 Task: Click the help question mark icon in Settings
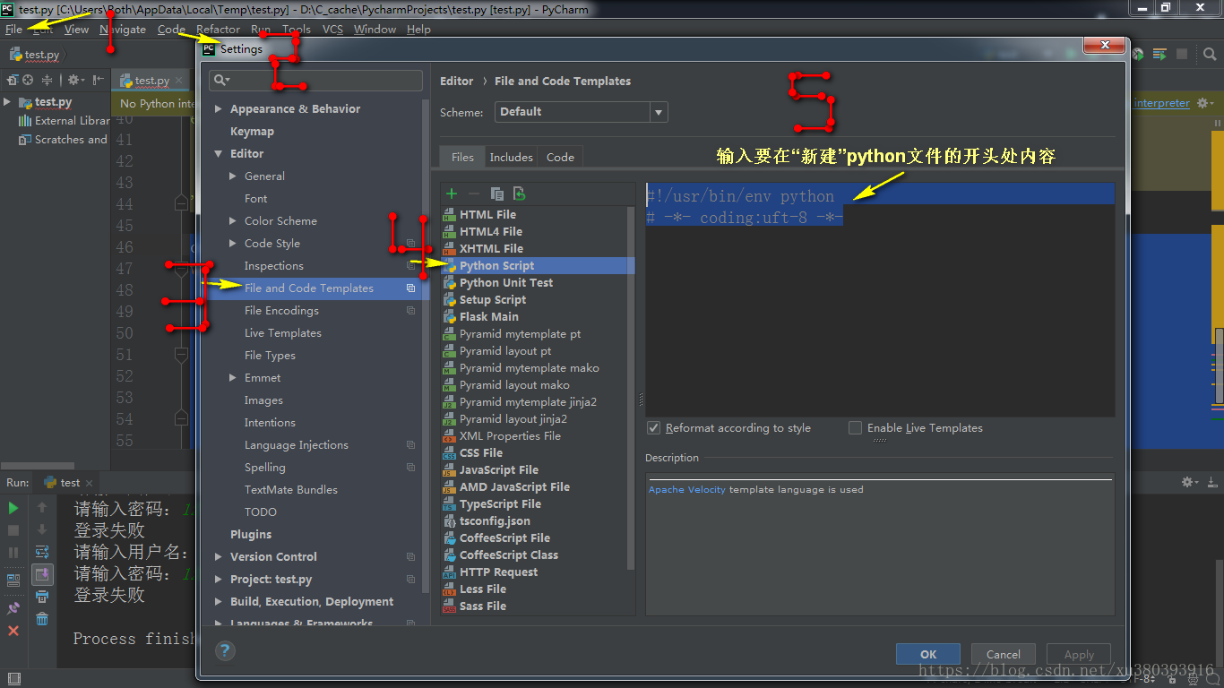pyautogui.click(x=225, y=650)
